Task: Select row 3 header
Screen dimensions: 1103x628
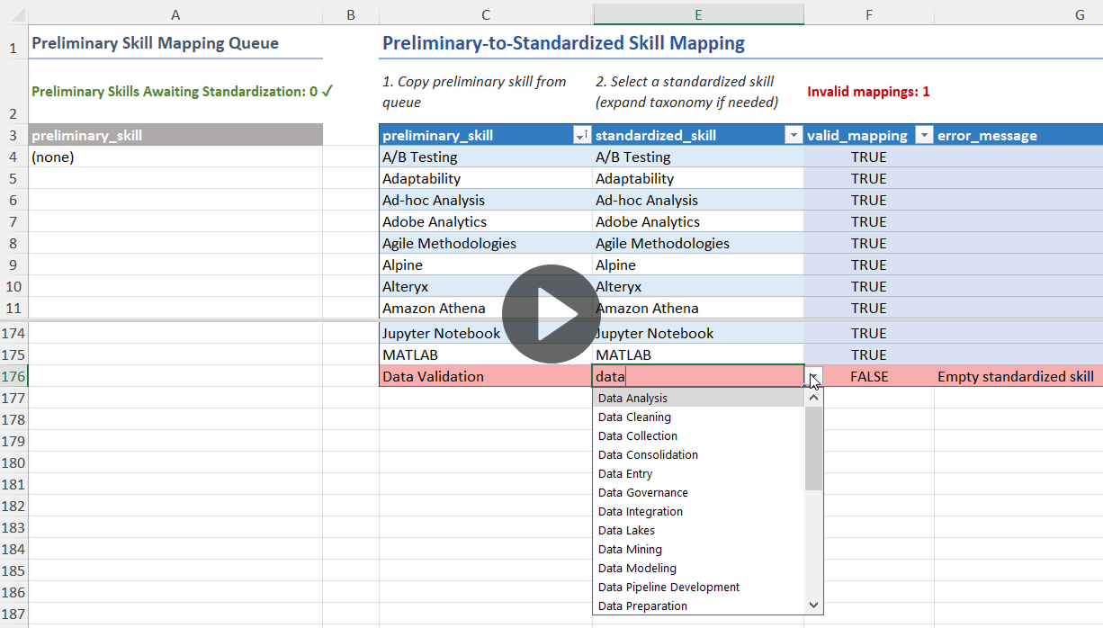Action: tap(13, 135)
